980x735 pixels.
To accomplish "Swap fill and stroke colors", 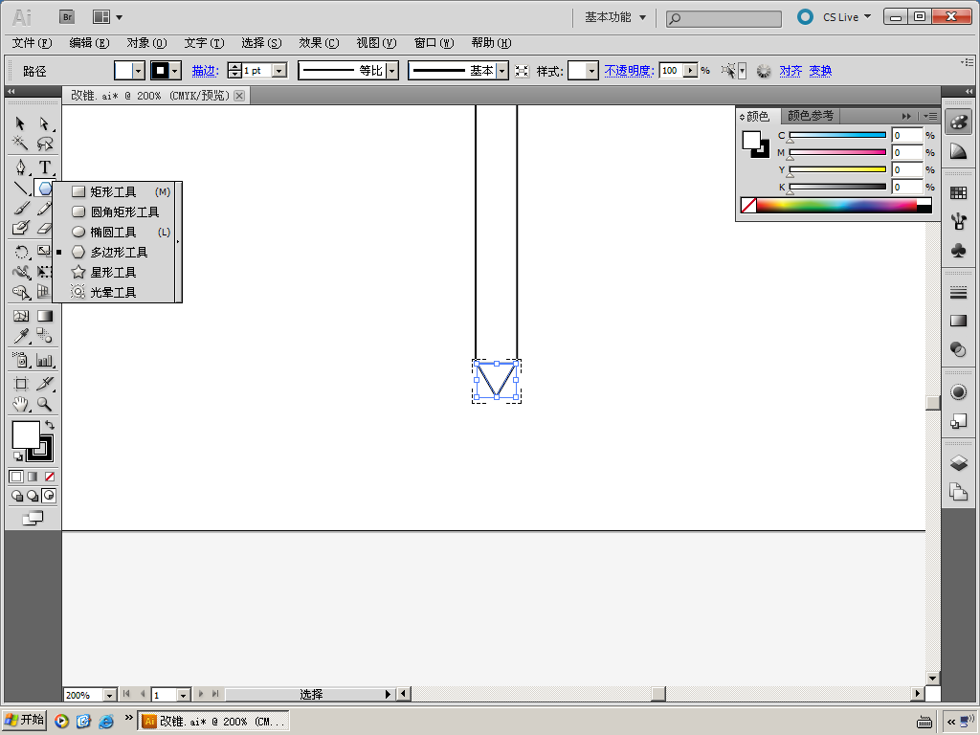I will (50, 425).
